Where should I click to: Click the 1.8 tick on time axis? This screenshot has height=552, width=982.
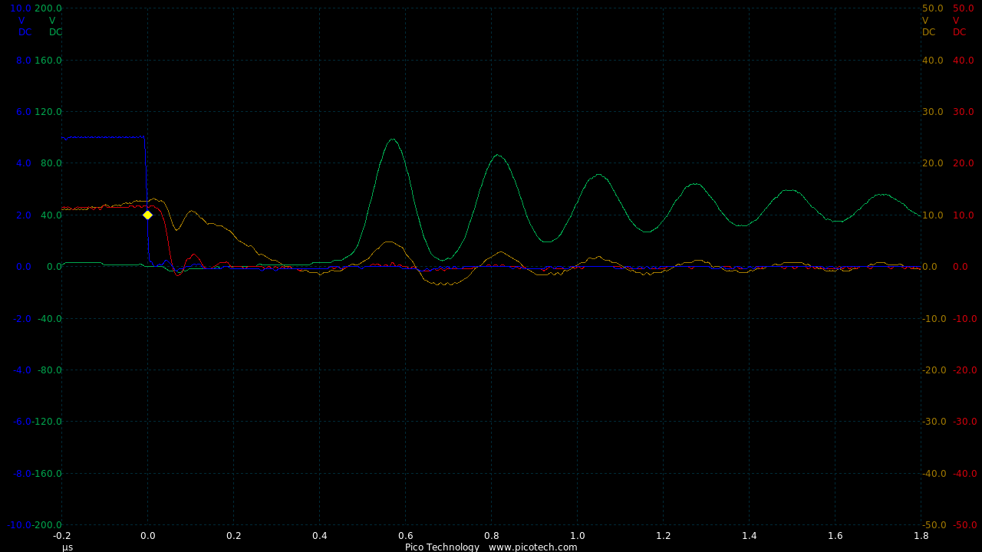921,536
